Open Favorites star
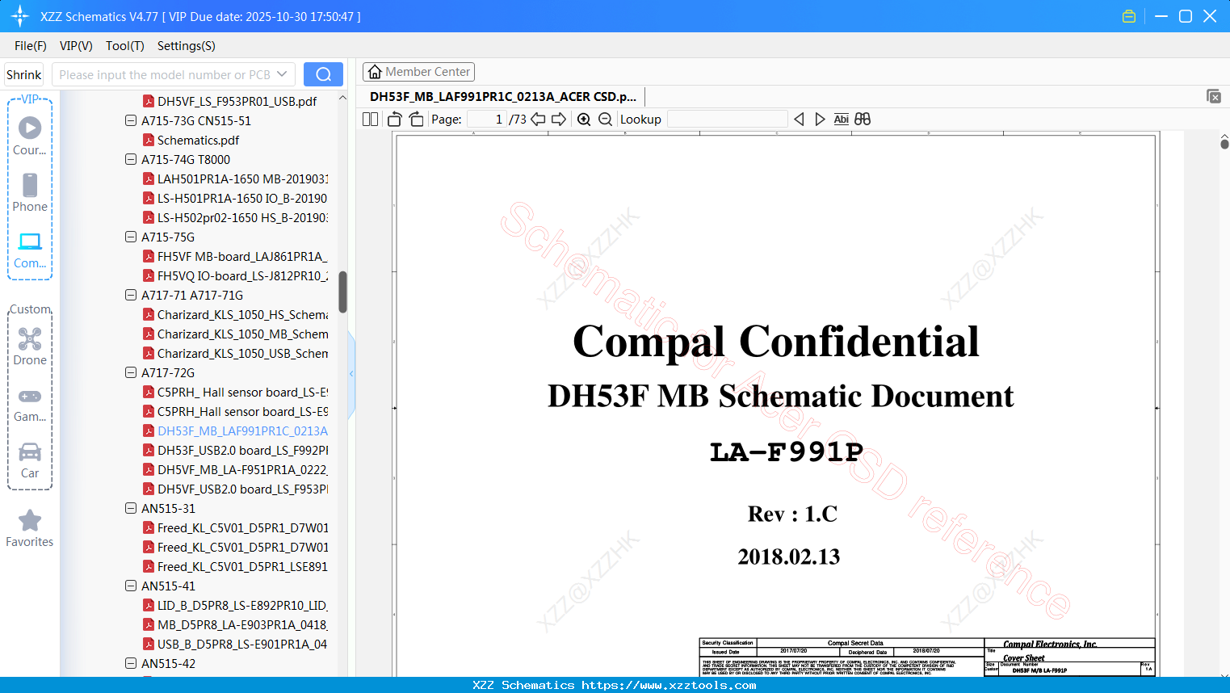 [x=30, y=528]
